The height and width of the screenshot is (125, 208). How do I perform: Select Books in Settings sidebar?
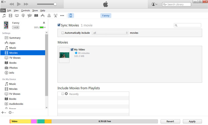point(23,63)
